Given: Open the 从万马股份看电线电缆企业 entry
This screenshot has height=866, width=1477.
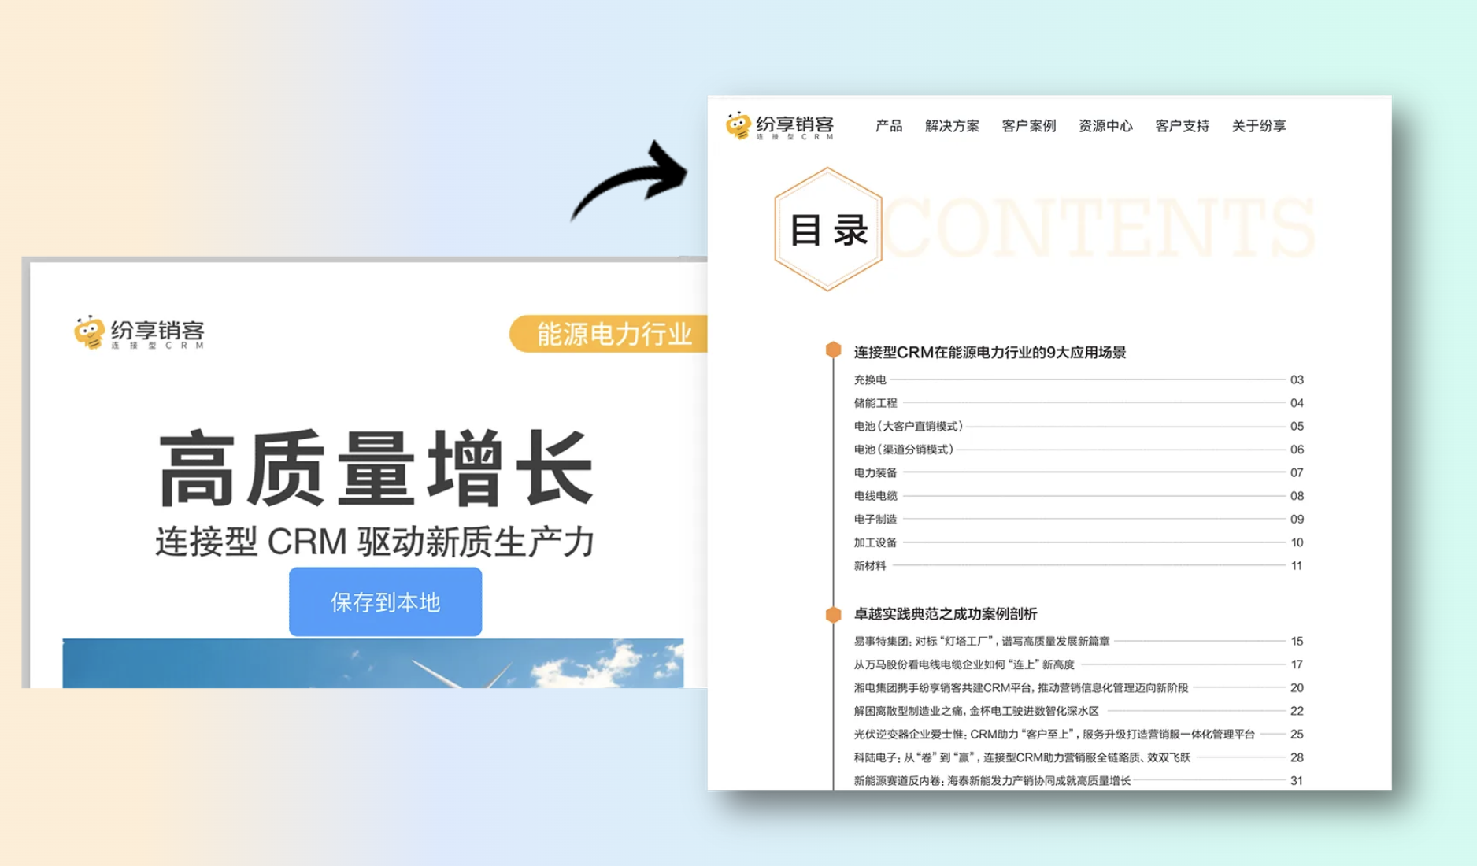Looking at the screenshot, I should pos(1078,664).
